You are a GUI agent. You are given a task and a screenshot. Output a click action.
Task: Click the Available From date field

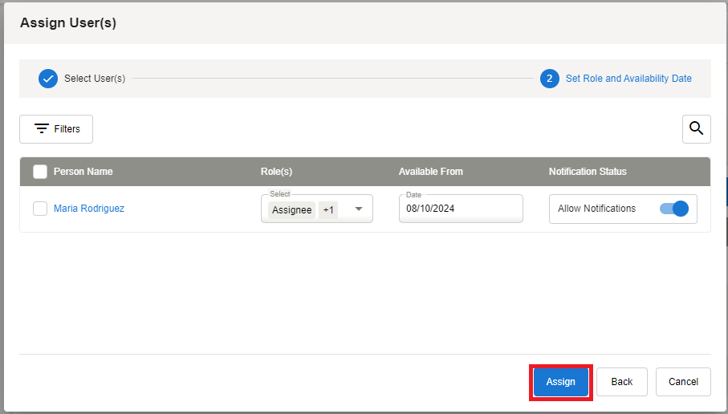coord(460,209)
